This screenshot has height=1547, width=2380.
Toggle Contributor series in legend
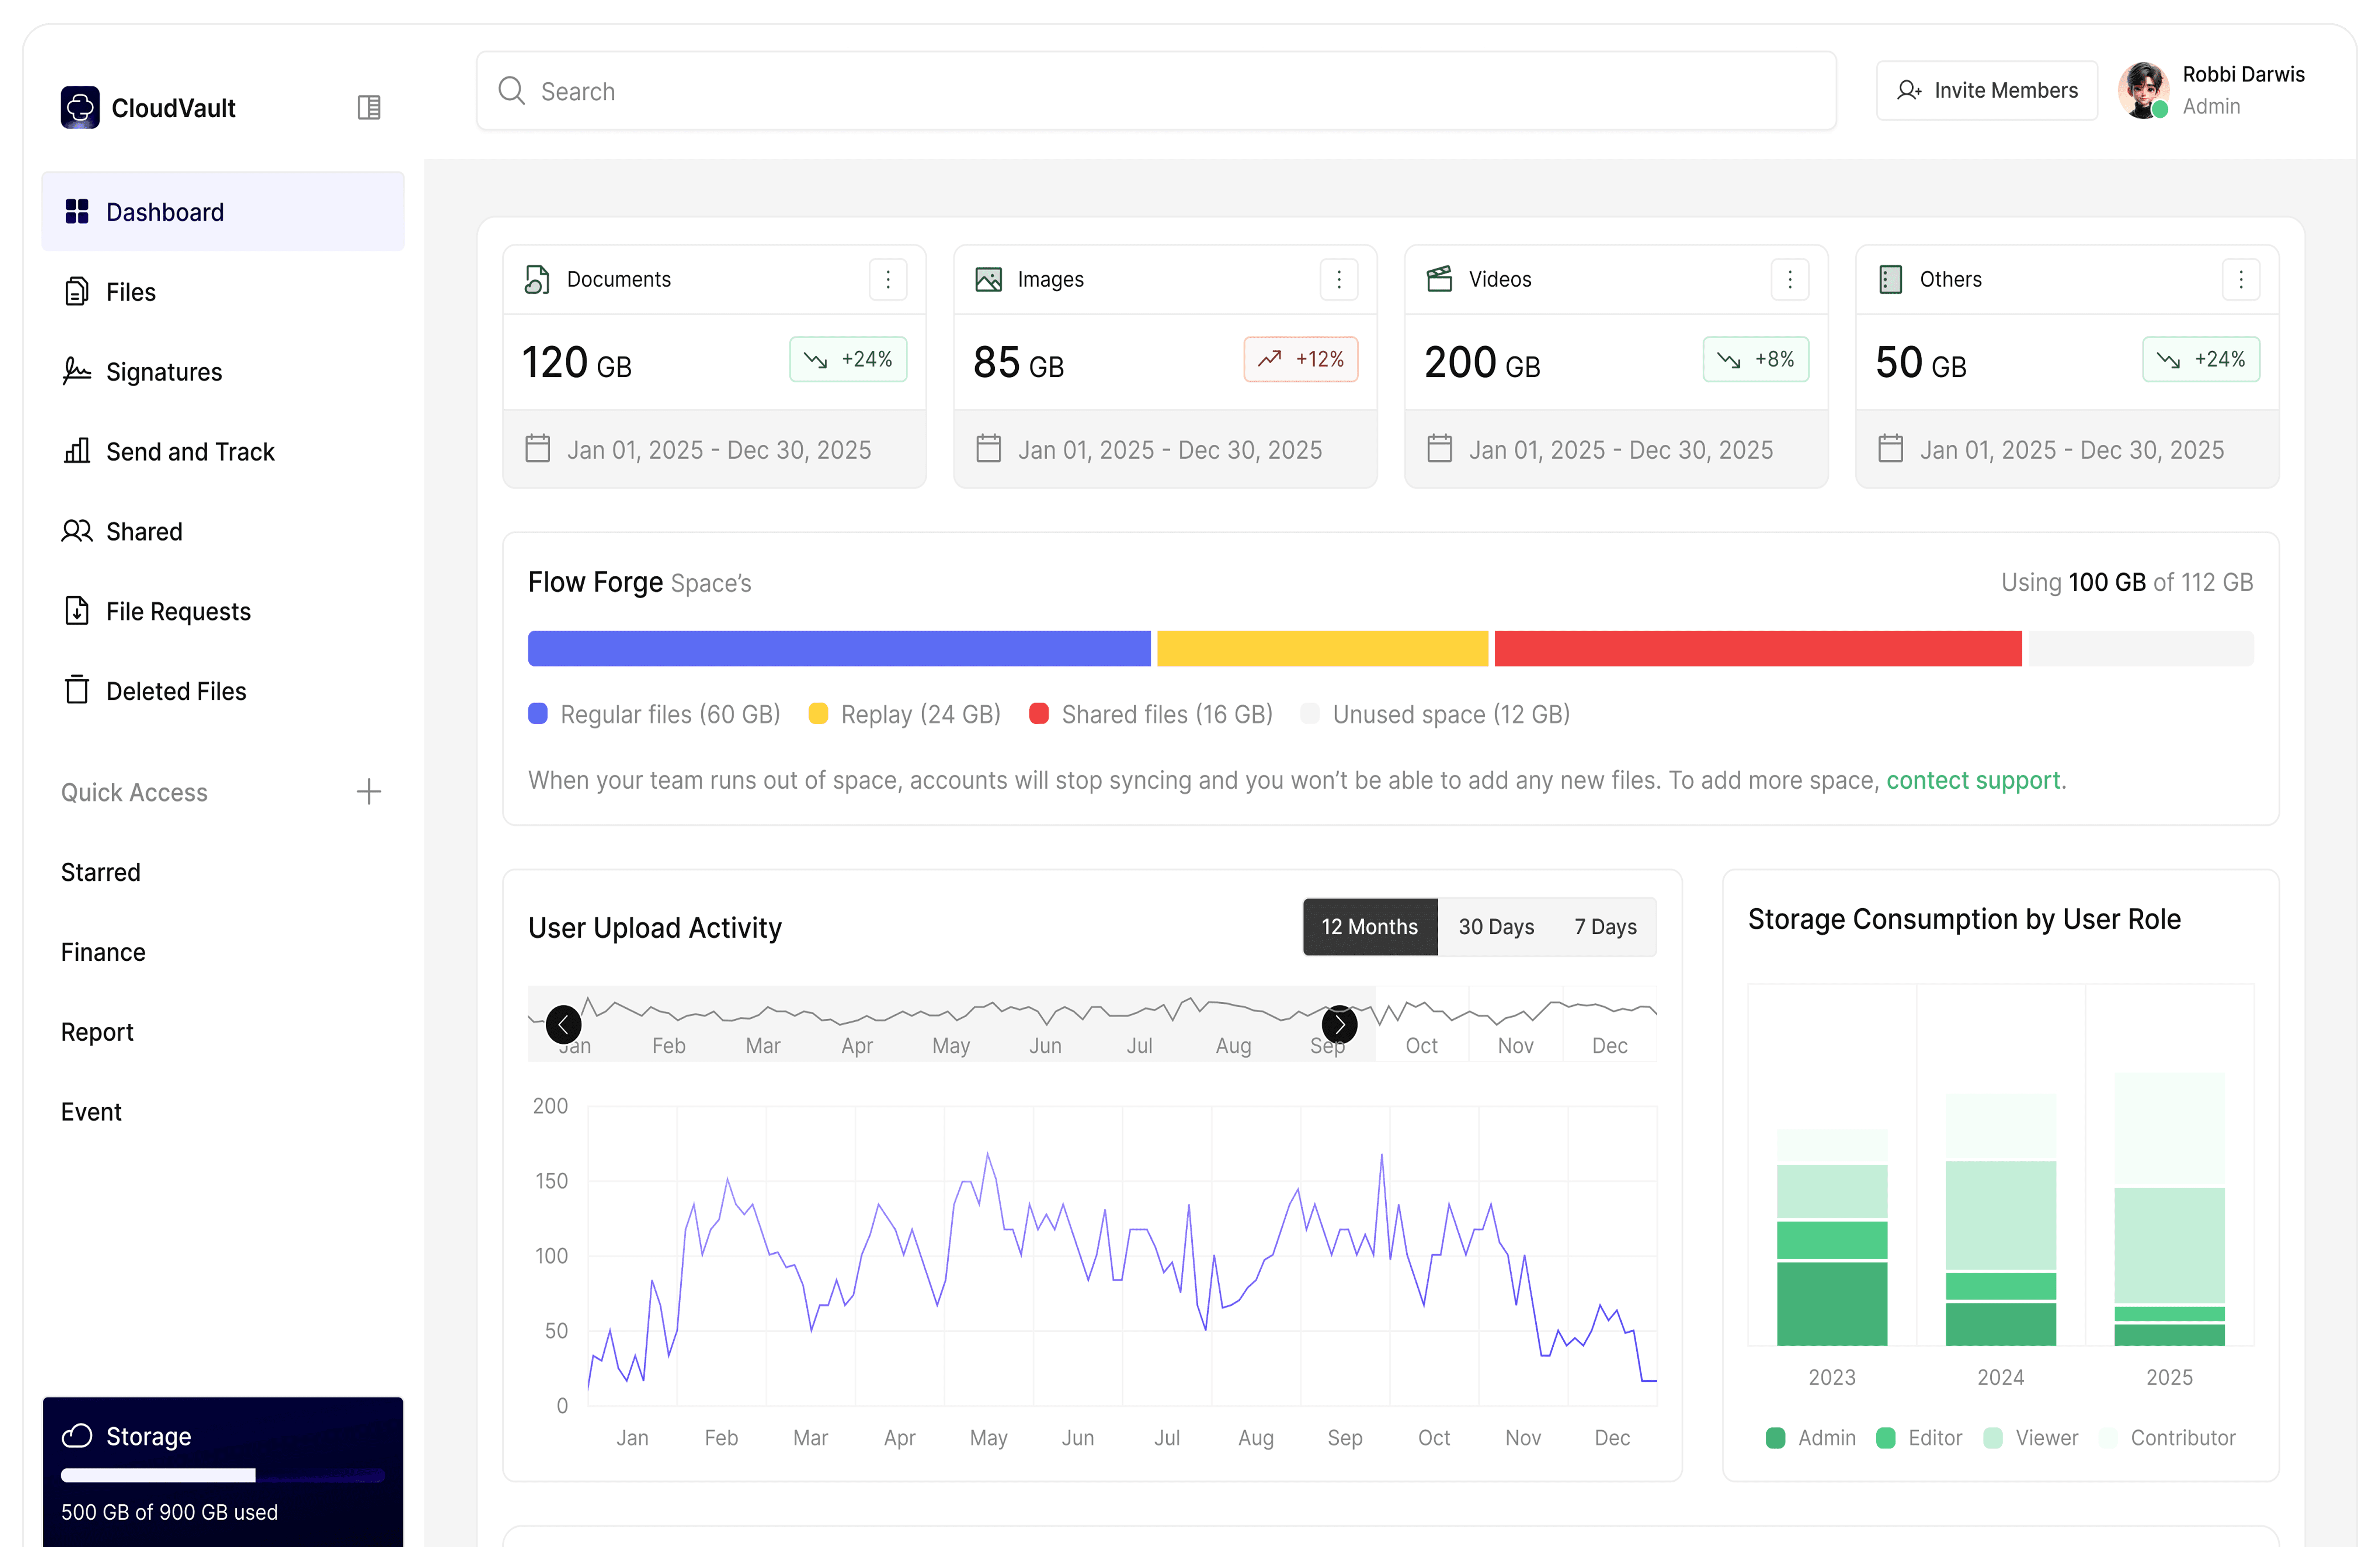pos(2168,1437)
